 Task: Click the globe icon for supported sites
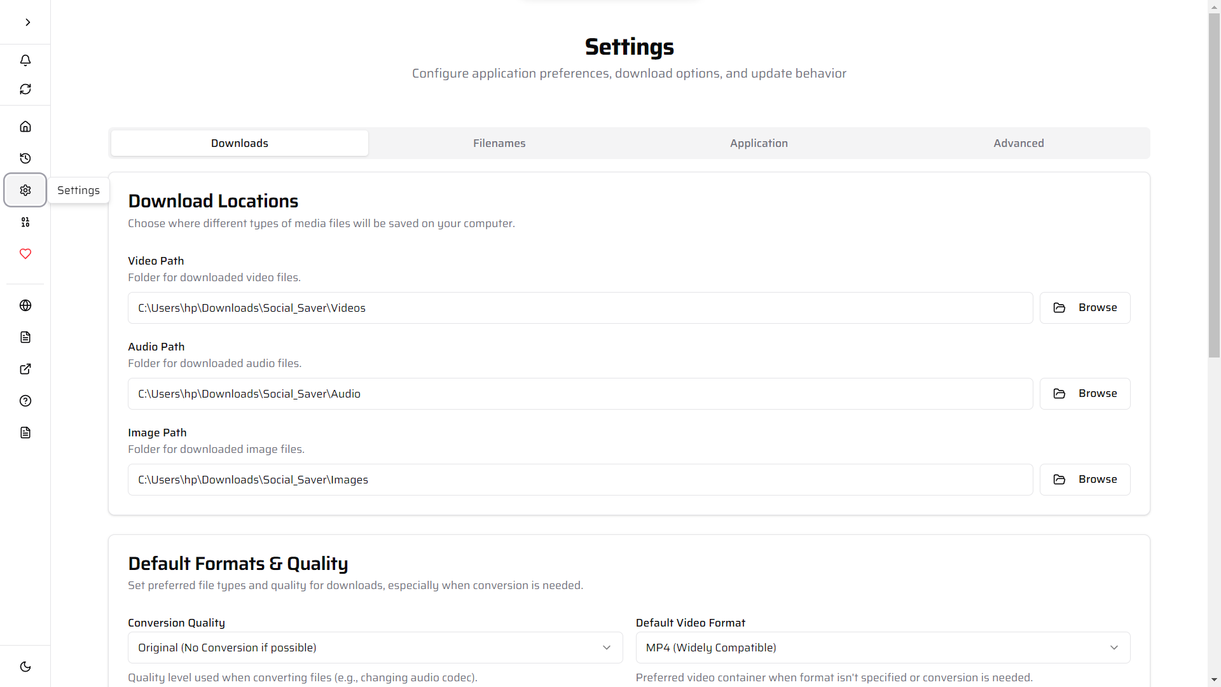click(x=25, y=305)
